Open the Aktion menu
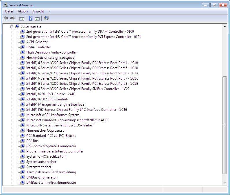This screenshot has width=230, height=195. (x=23, y=11)
